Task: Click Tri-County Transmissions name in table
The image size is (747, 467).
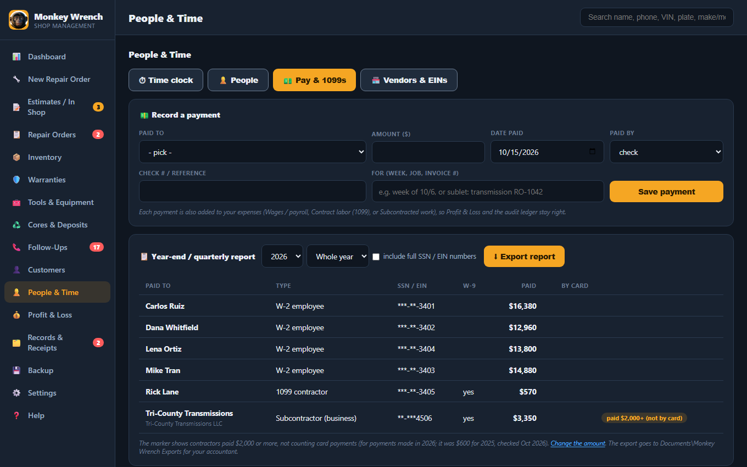Action: [x=189, y=413]
